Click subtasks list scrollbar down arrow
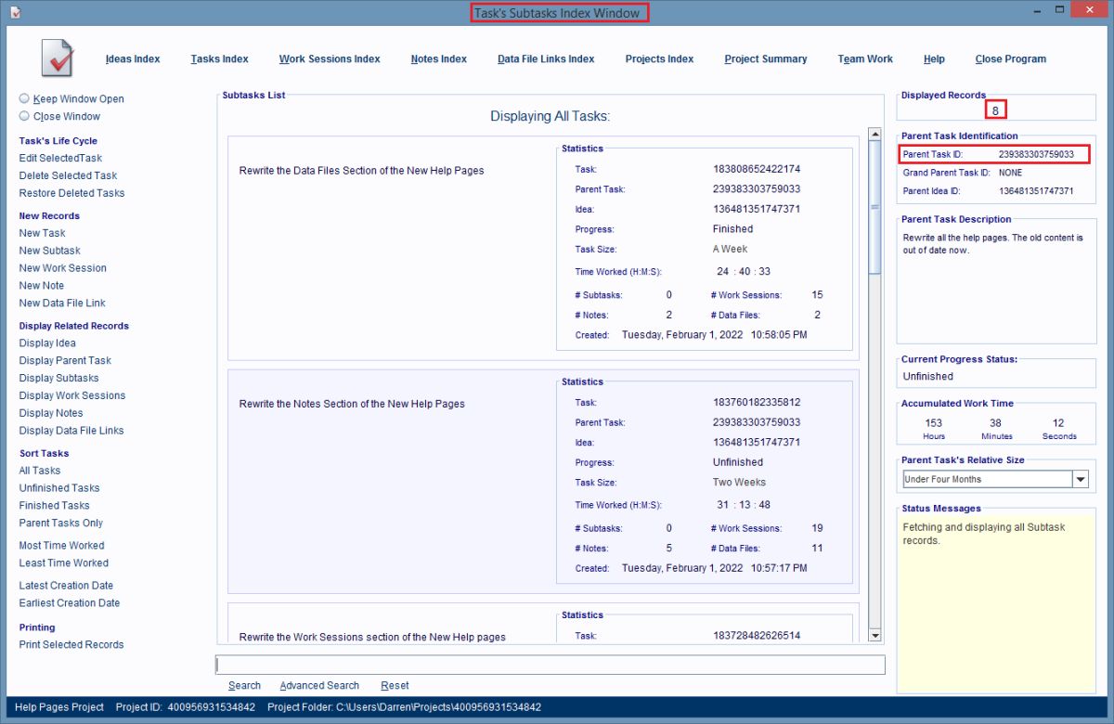 (874, 636)
